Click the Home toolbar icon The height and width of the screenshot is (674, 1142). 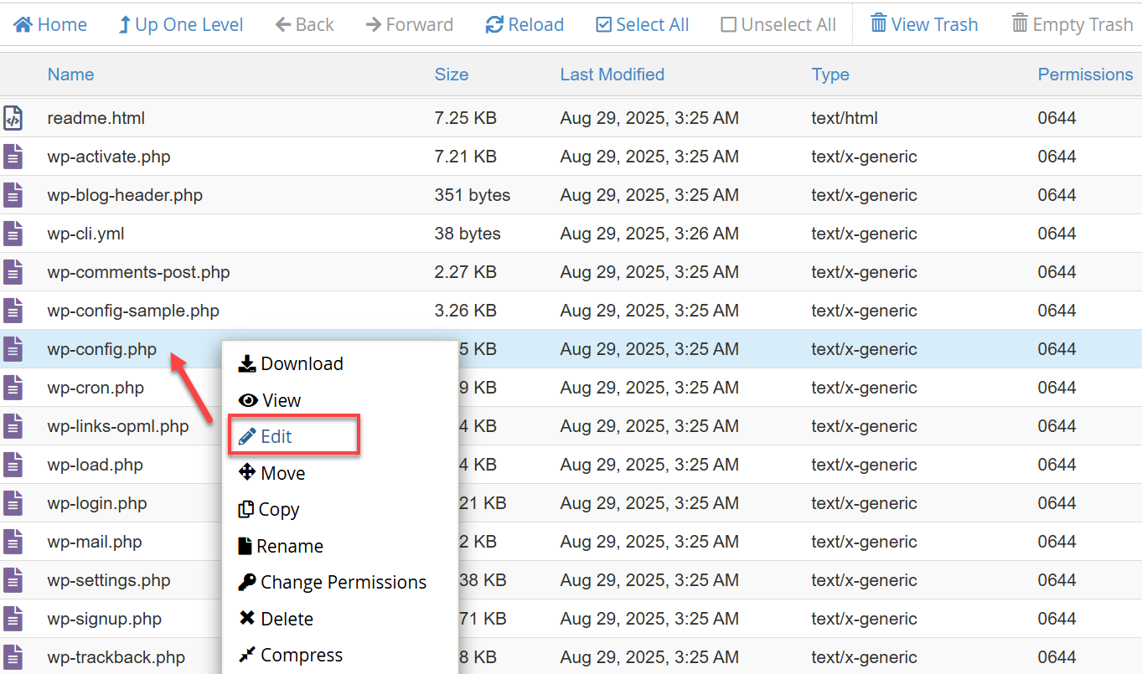pyautogui.click(x=23, y=25)
